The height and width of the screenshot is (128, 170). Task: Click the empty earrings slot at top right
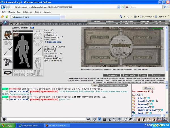tap(38, 31)
